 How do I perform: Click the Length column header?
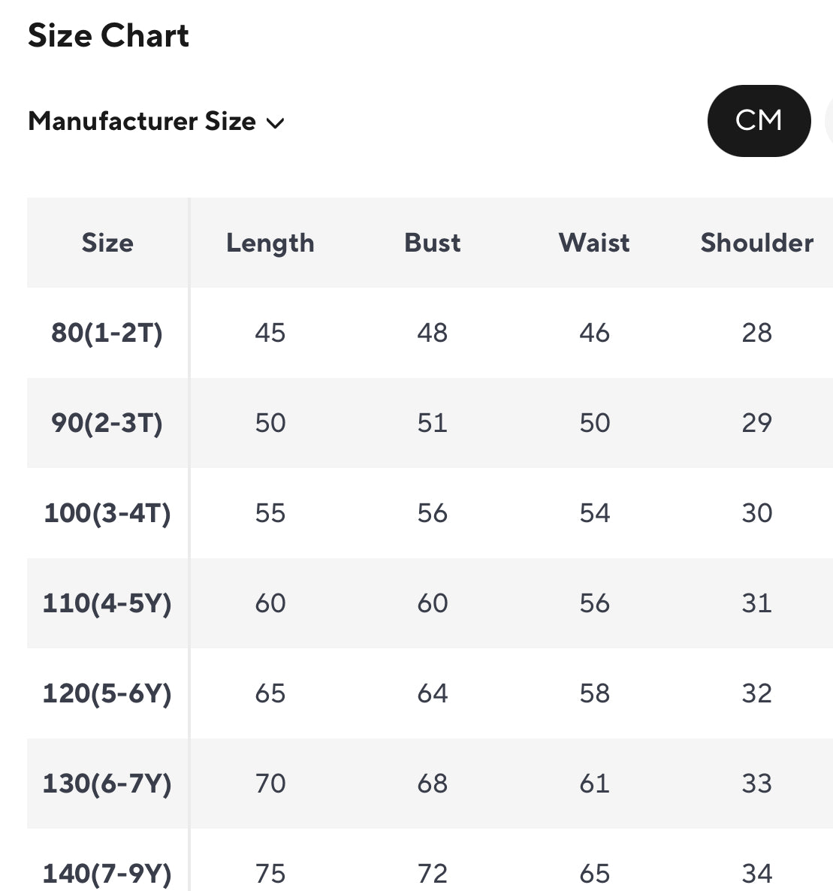(270, 243)
